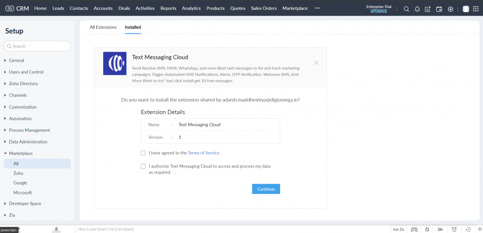483x233 pixels.
Task: Check the authorize data access box
Action: click(143, 166)
